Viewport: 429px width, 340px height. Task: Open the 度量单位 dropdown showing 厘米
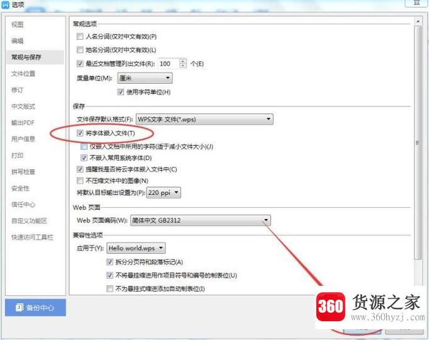(145, 78)
